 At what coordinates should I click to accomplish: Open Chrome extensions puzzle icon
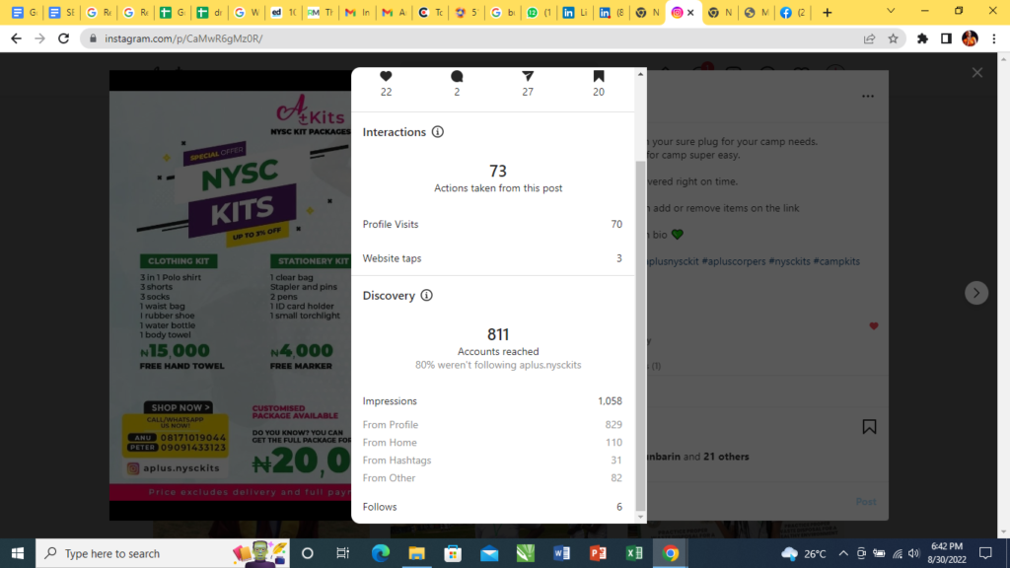[922, 38]
